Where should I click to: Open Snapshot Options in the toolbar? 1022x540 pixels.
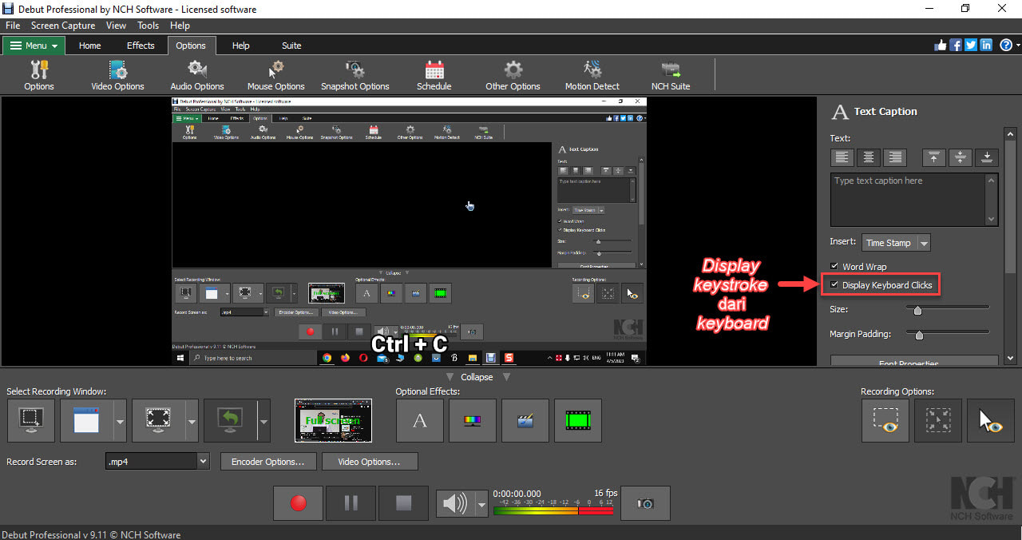355,75
